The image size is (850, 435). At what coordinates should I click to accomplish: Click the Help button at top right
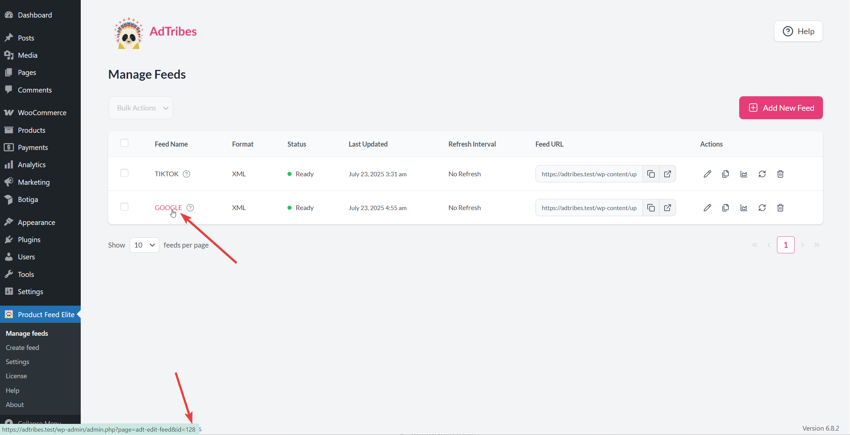(798, 31)
